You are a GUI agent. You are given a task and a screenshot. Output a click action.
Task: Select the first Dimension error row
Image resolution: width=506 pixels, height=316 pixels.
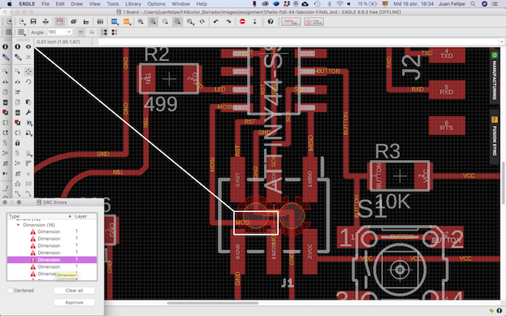click(52, 231)
